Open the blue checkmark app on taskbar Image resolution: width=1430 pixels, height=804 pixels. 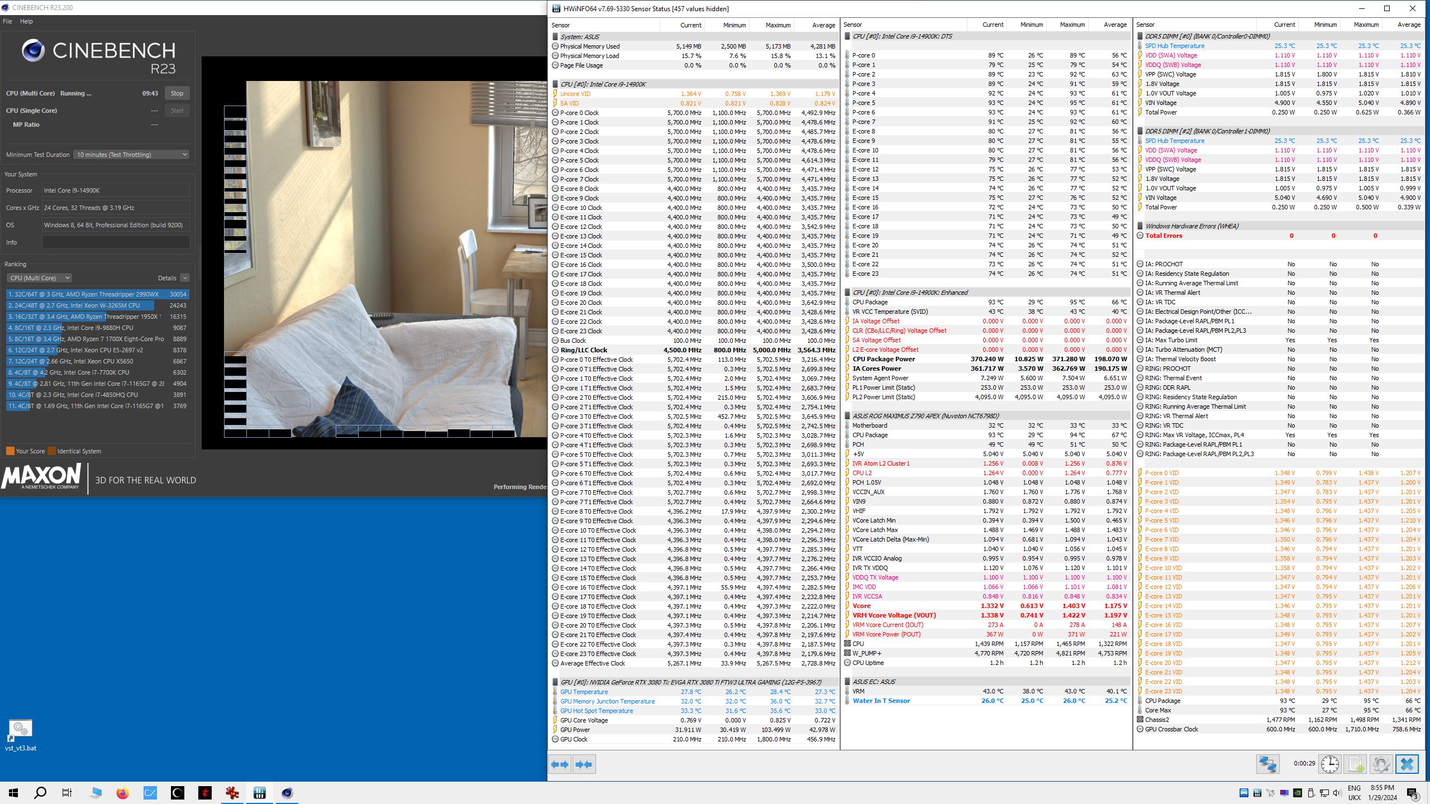point(150,793)
